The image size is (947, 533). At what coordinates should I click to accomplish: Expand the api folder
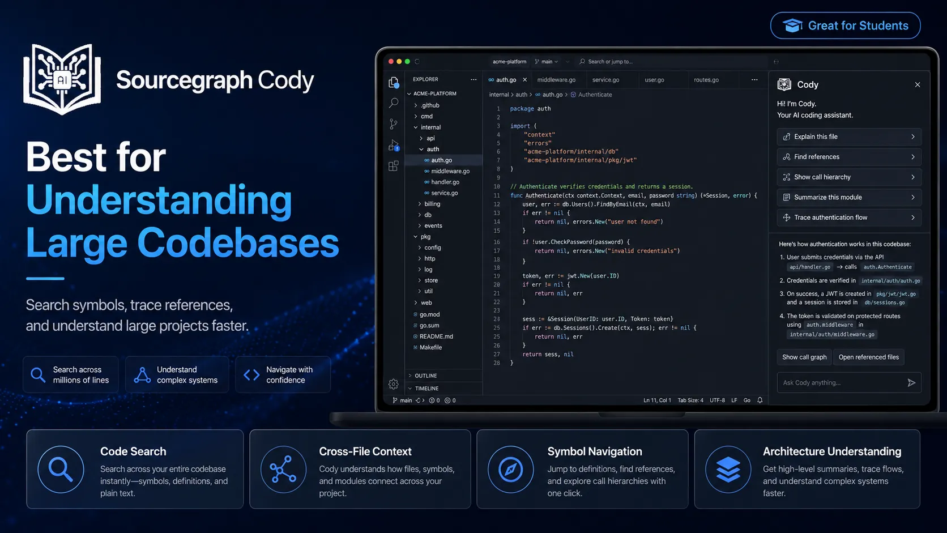tap(421, 138)
